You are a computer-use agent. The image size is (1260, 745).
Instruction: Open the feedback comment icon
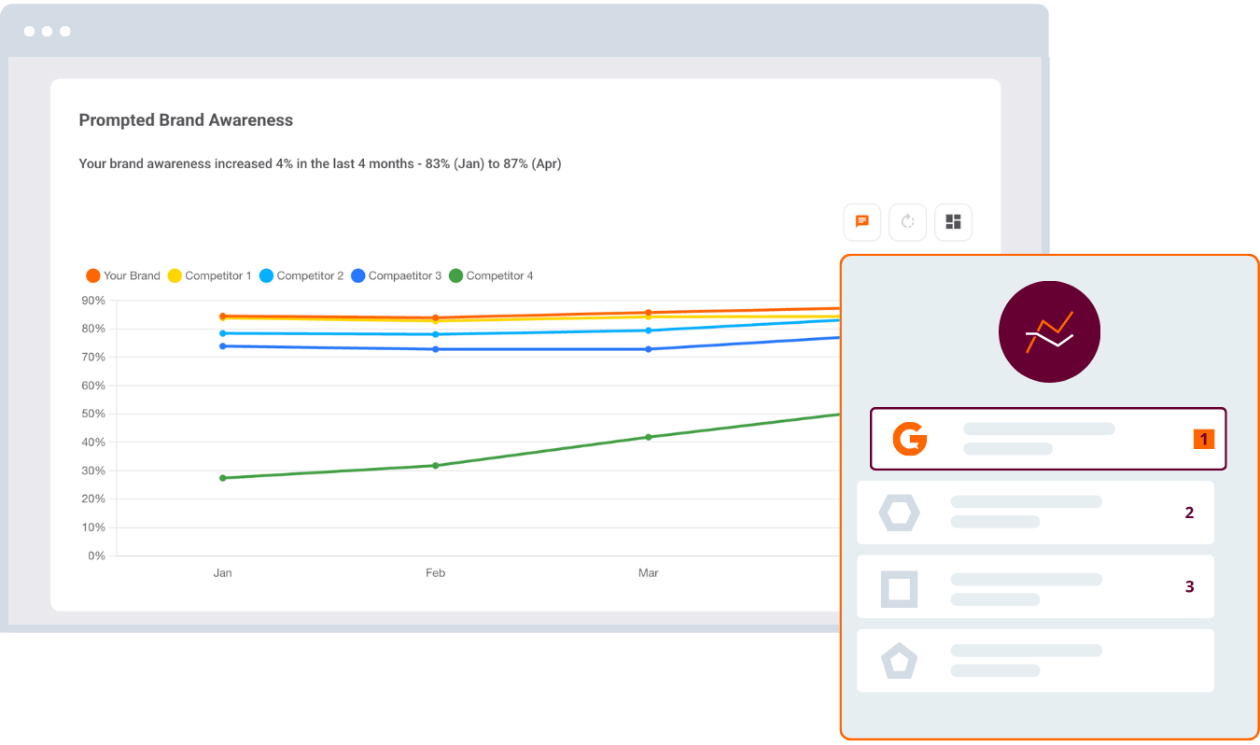[x=861, y=221]
